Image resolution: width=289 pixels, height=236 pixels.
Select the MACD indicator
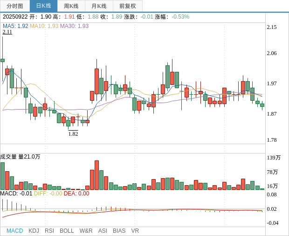(x=15, y=231)
